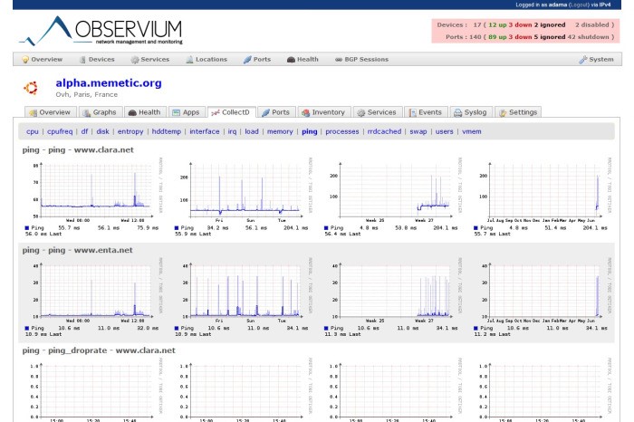Click the Logout link

tap(580, 5)
